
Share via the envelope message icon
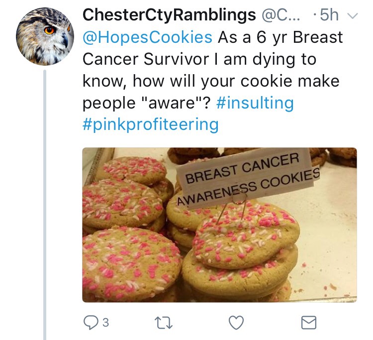(309, 323)
